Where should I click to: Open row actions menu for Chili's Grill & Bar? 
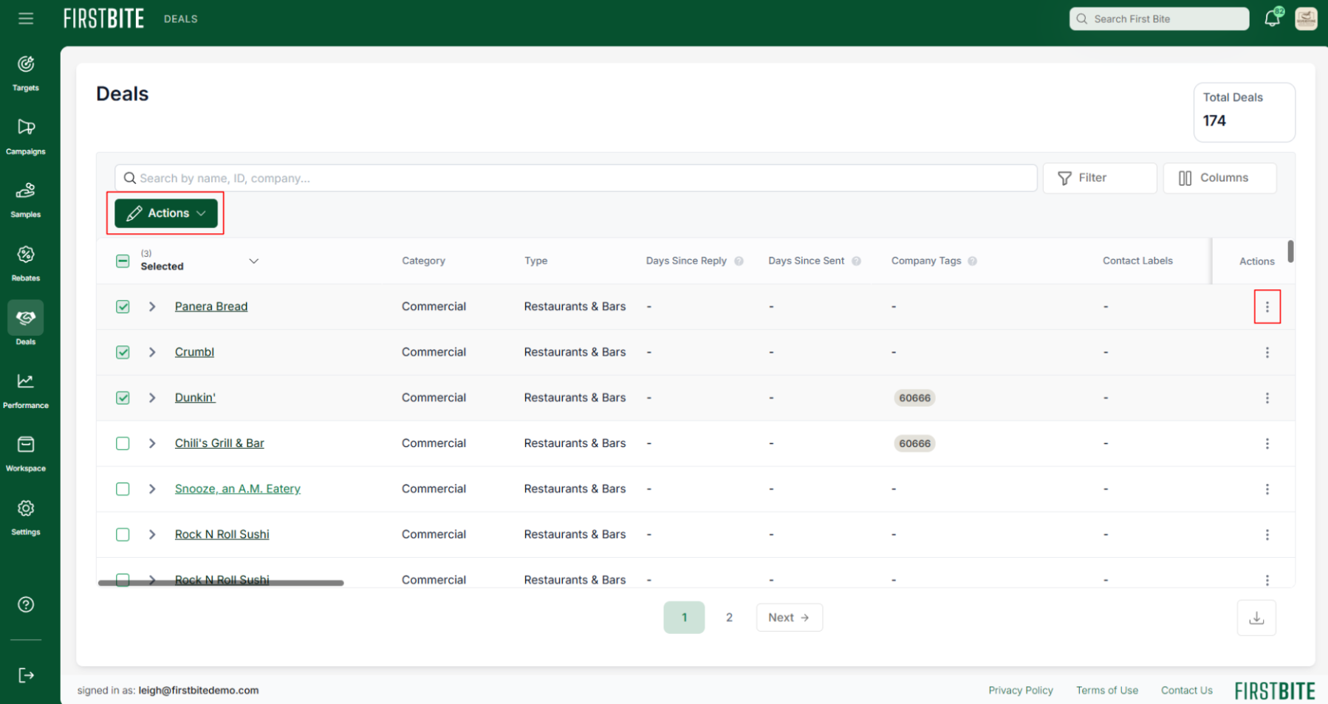click(1267, 444)
